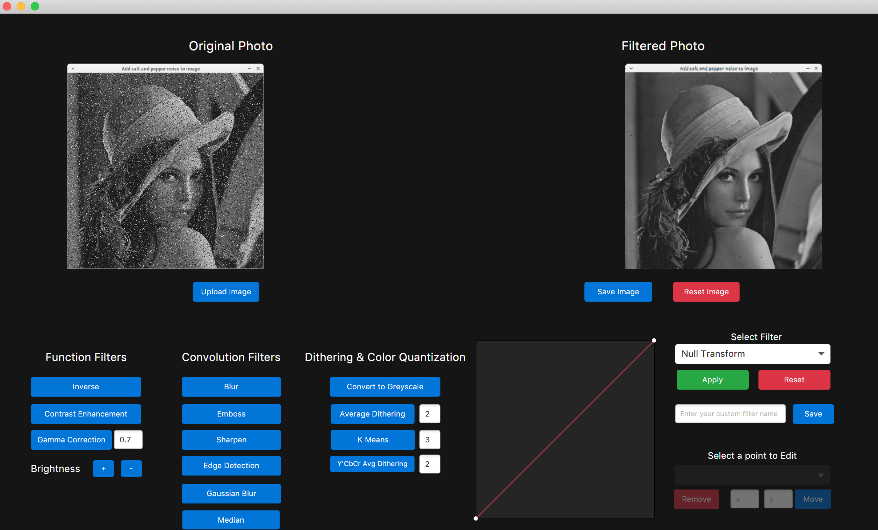This screenshot has width=878, height=530.
Task: Click the Upload Image button
Action: tap(226, 292)
